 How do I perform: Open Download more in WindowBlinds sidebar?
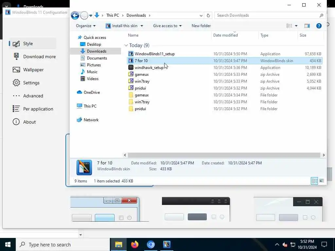[34, 57]
